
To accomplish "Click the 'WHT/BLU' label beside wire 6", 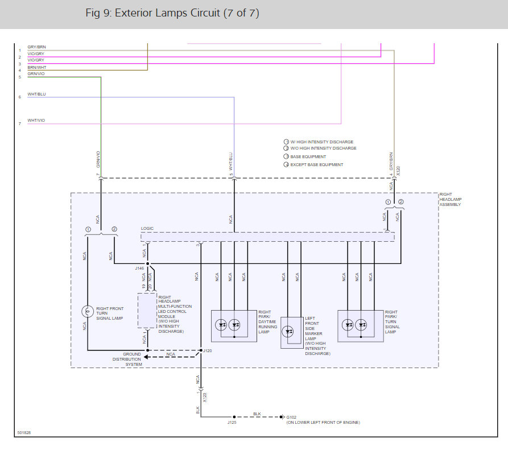I will click(x=36, y=94).
